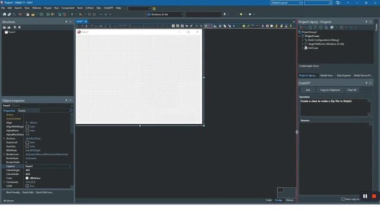
Task: Open the Form1 component selector dropdown
Action: [71, 106]
